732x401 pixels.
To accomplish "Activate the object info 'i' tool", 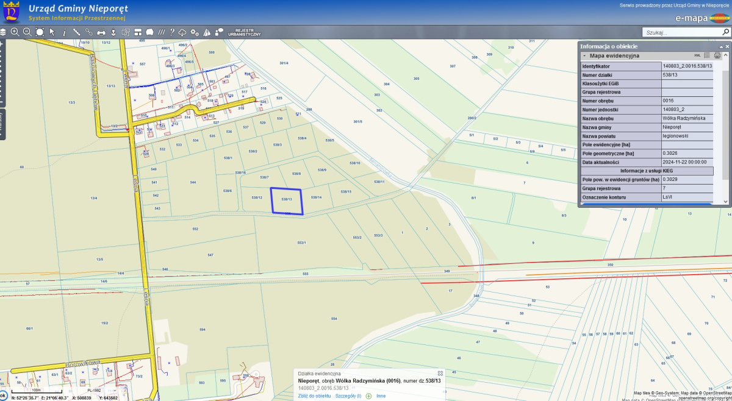I will pos(65,32).
